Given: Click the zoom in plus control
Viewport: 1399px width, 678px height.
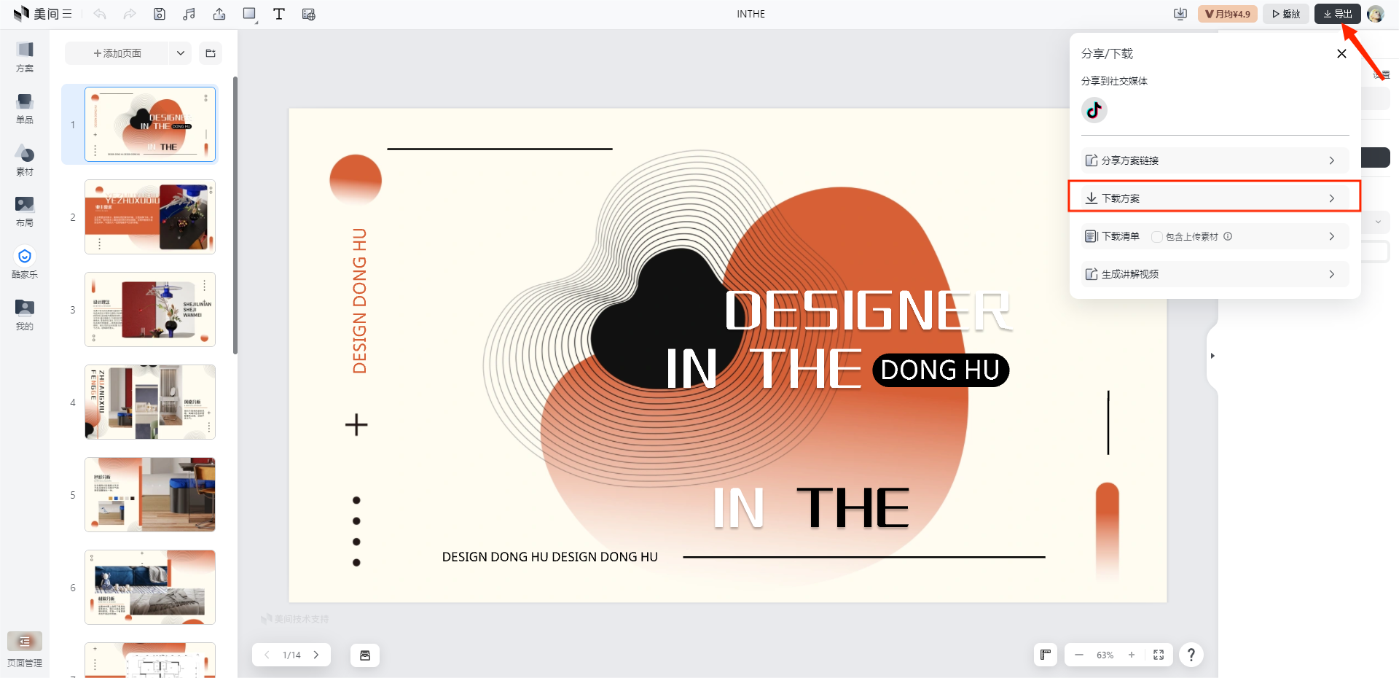Looking at the screenshot, I should (1132, 655).
